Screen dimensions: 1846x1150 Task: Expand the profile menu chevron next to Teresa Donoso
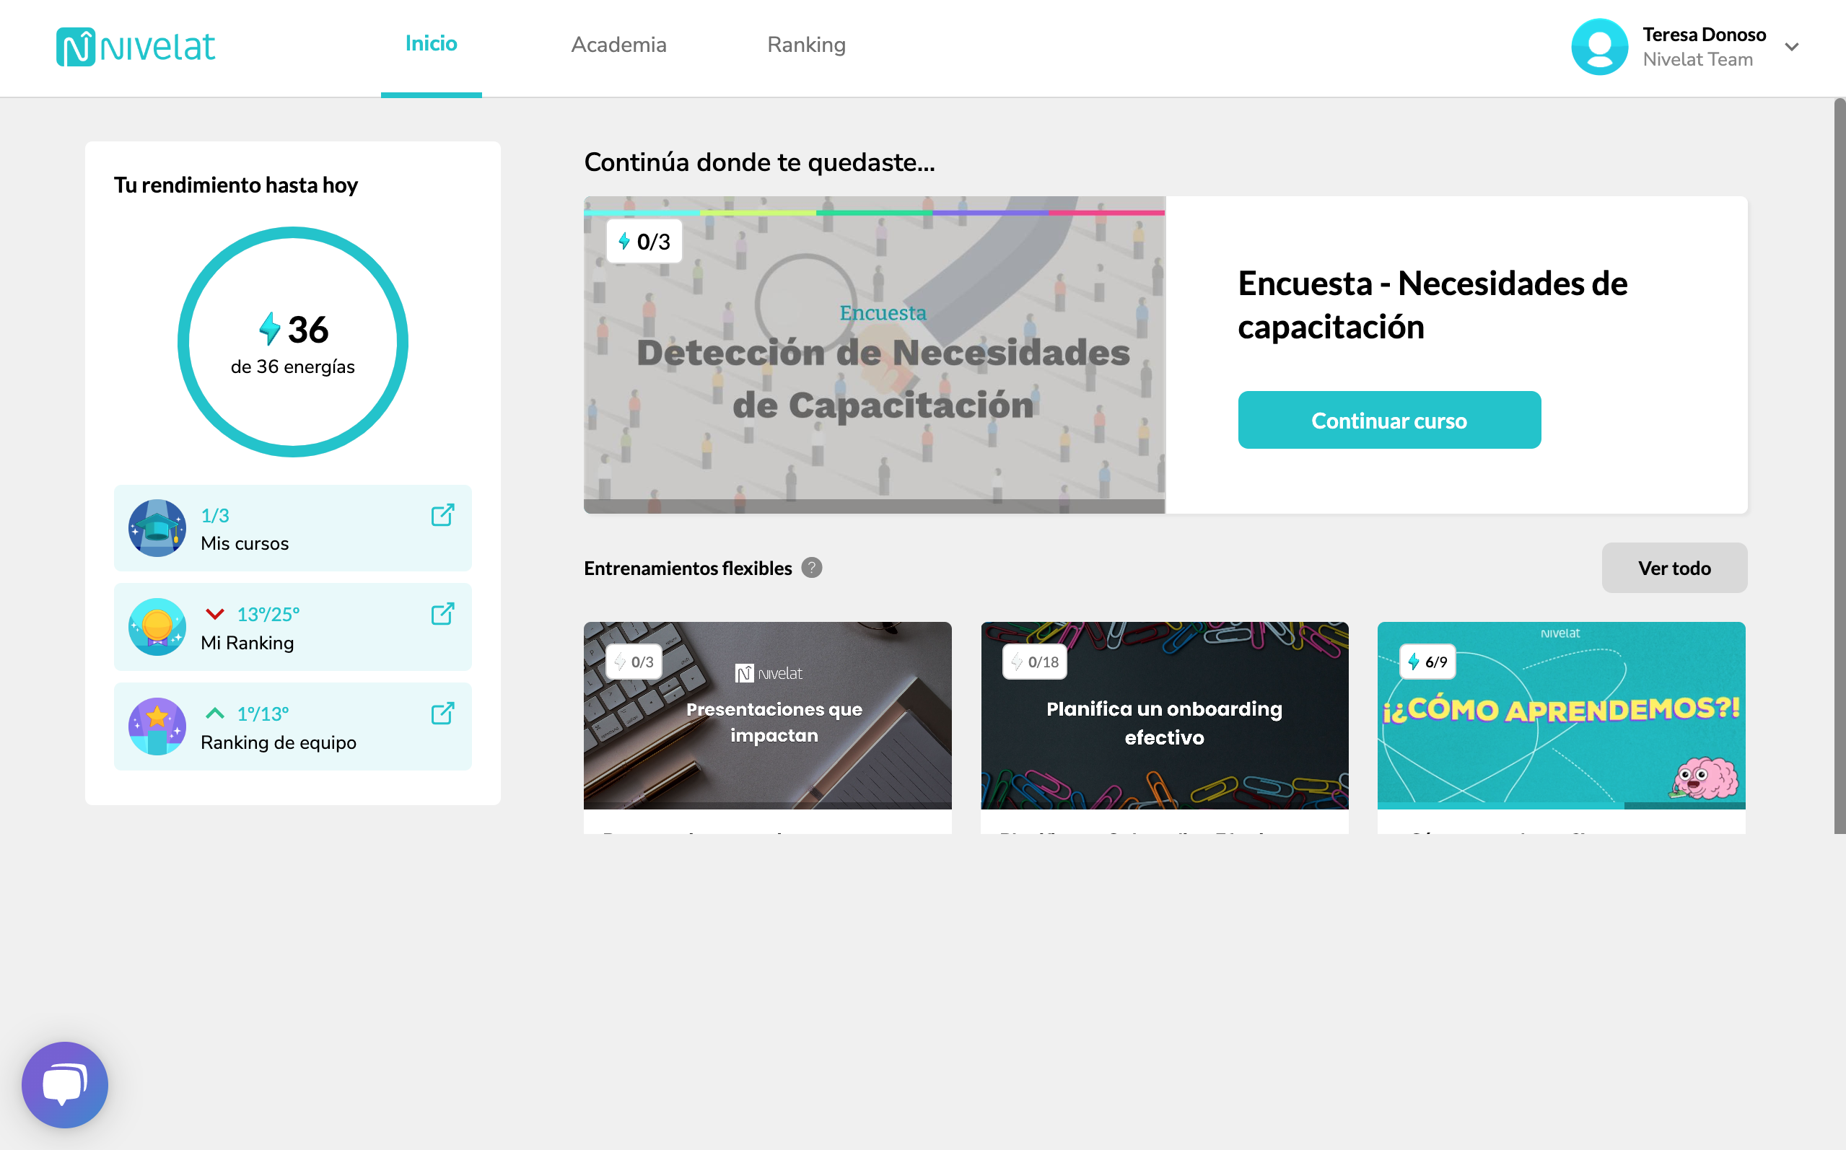1793,47
